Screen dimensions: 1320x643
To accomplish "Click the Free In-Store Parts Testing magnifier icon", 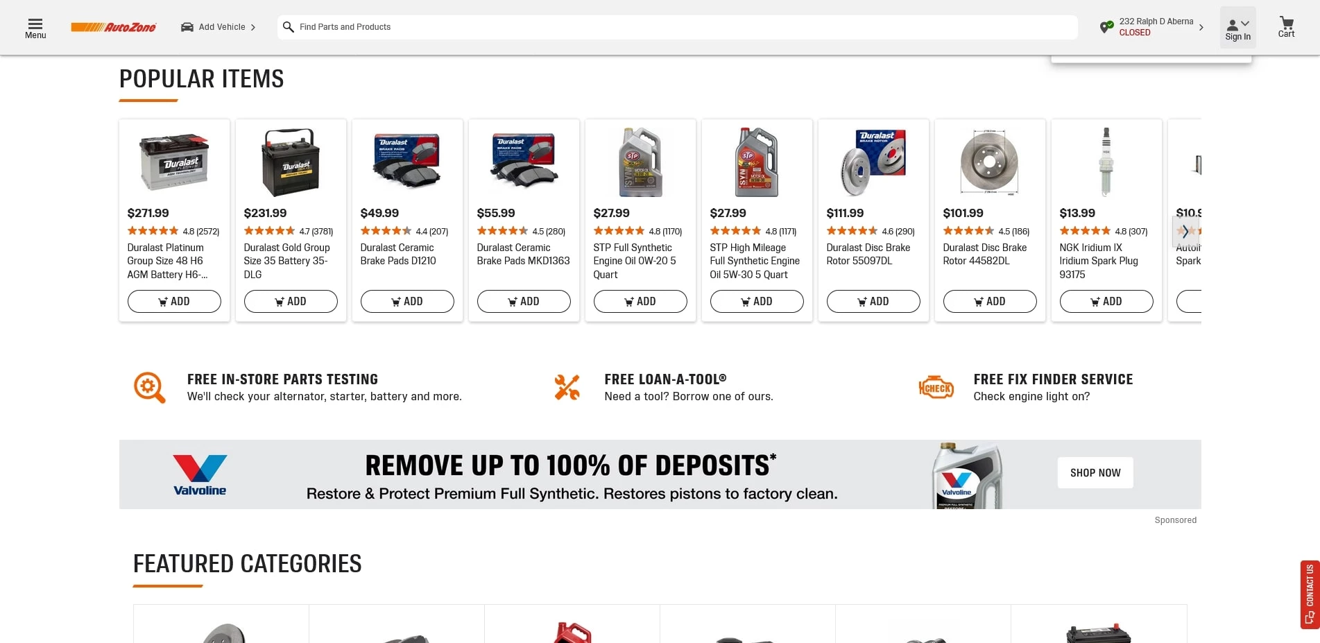I will (x=149, y=386).
